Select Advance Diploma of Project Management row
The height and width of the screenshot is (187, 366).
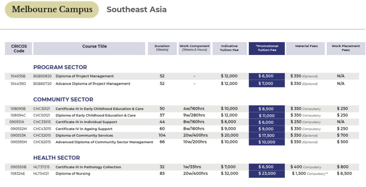(x=93, y=84)
